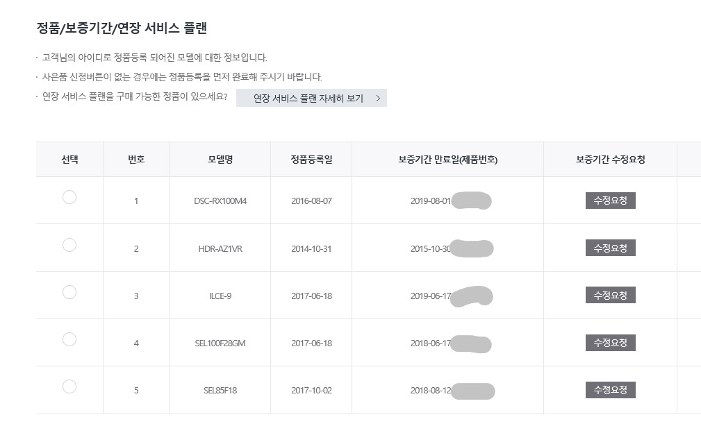The image size is (701, 442).
Task: Click 수정요청 button for DSC-RX100M4
Action: point(610,201)
